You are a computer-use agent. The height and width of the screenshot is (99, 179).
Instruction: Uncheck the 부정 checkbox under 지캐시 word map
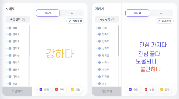click(x=146, y=90)
